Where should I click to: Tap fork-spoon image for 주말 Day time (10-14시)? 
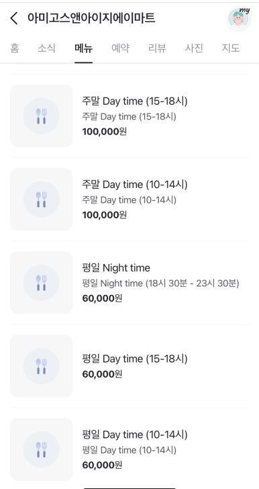click(x=42, y=199)
